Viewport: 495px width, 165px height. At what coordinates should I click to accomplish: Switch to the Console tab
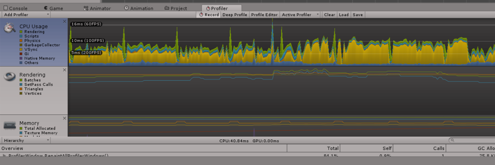(16, 8)
